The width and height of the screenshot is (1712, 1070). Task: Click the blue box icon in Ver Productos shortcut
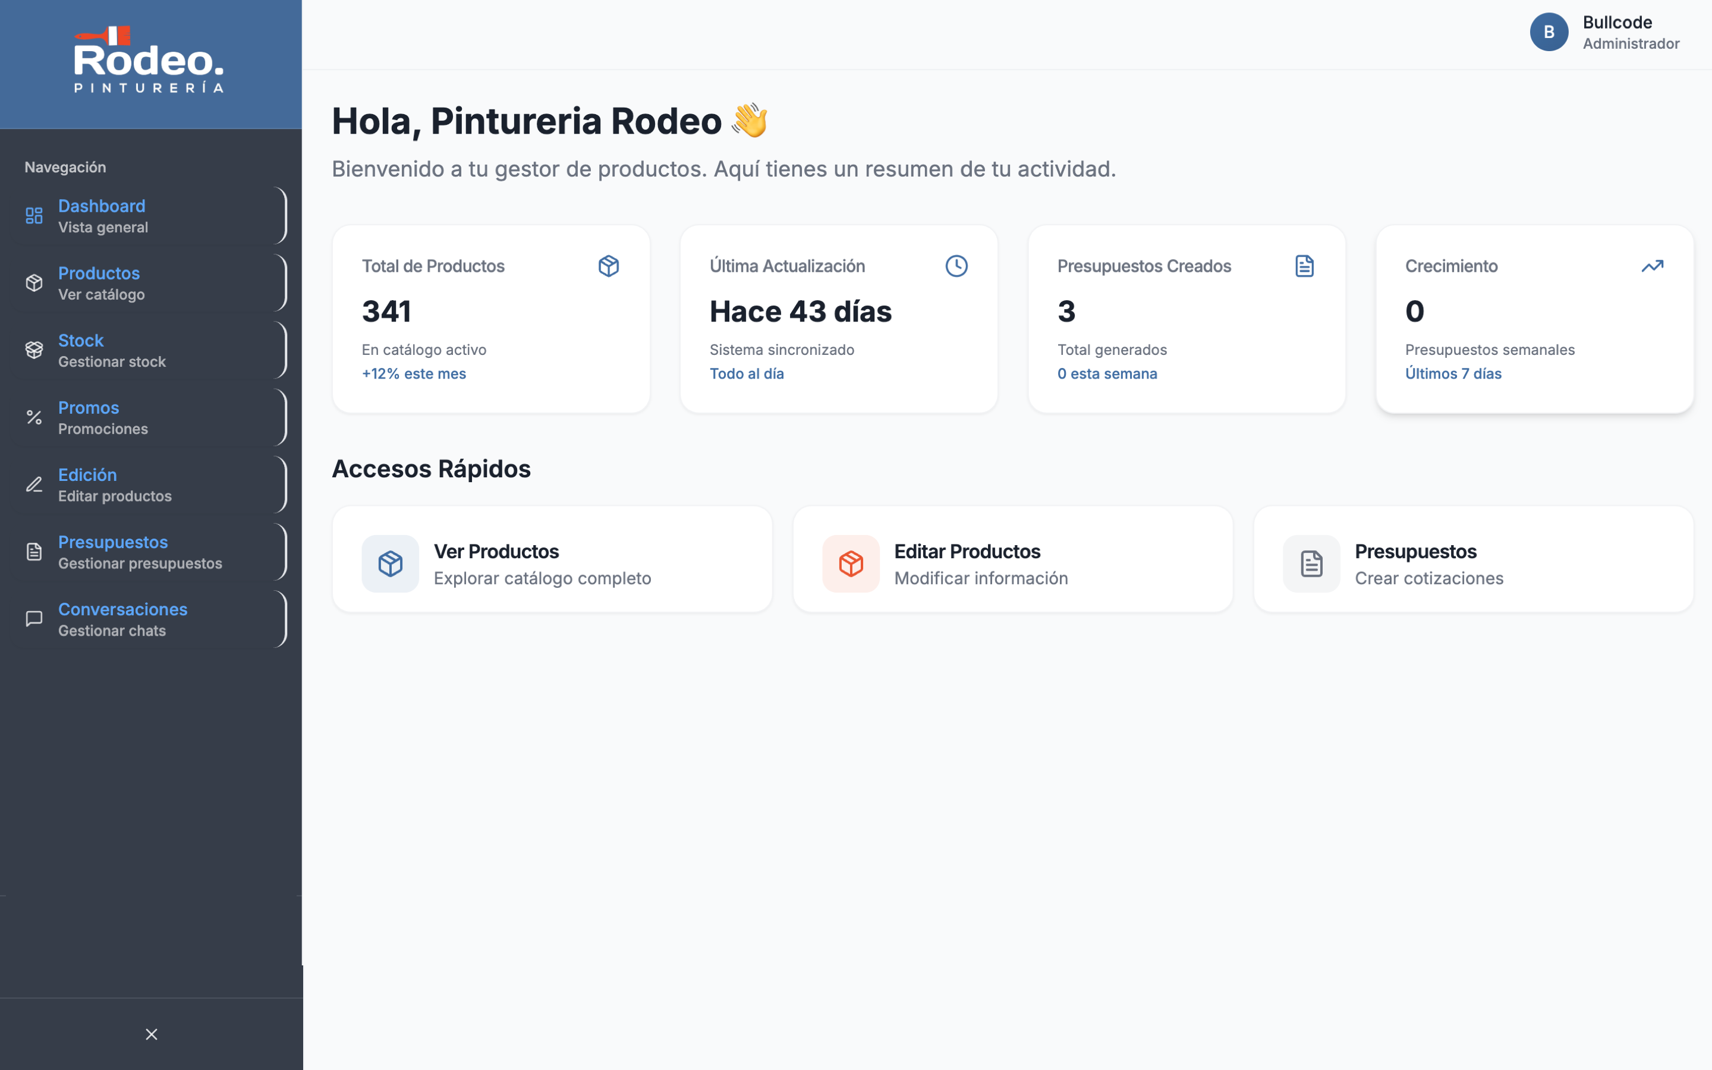[x=391, y=564]
